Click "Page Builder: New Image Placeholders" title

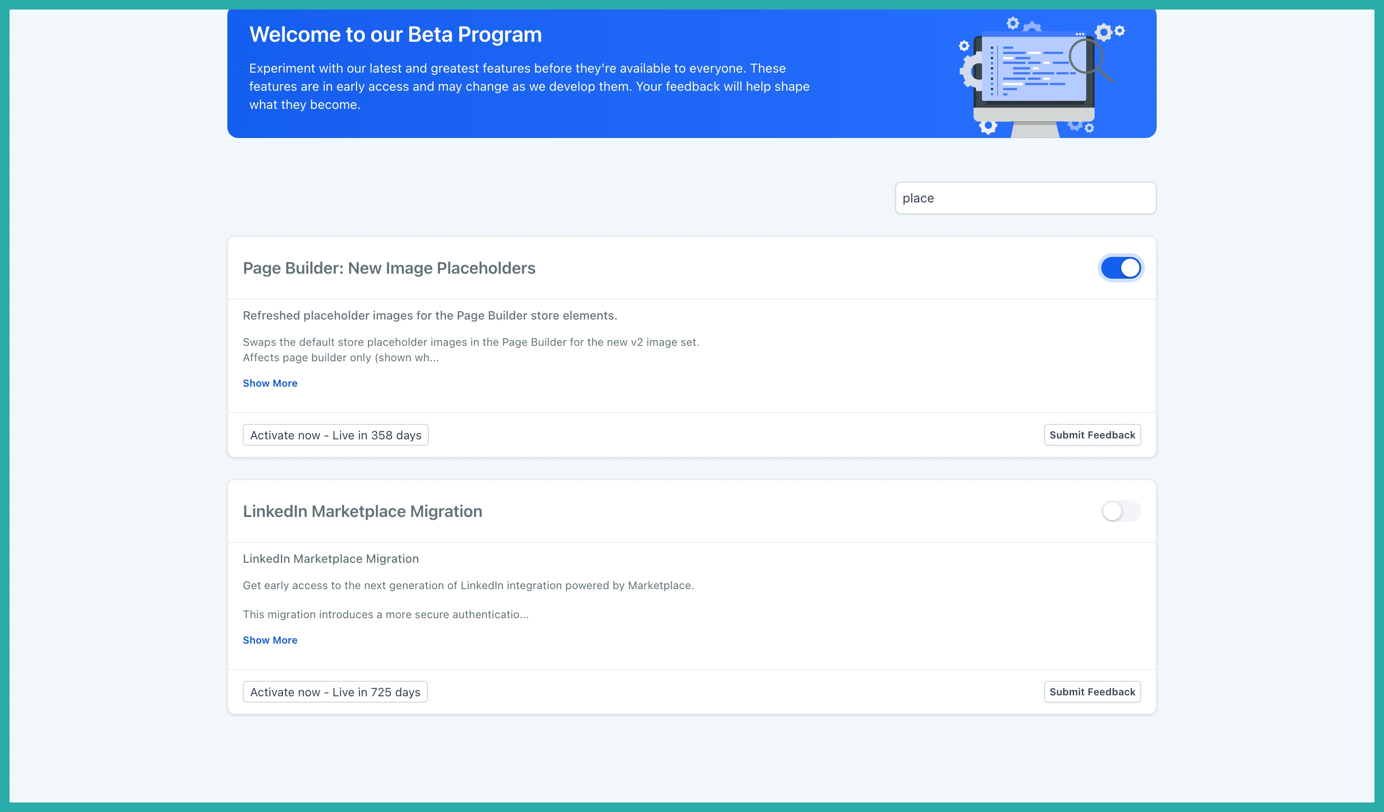pyautogui.click(x=389, y=268)
